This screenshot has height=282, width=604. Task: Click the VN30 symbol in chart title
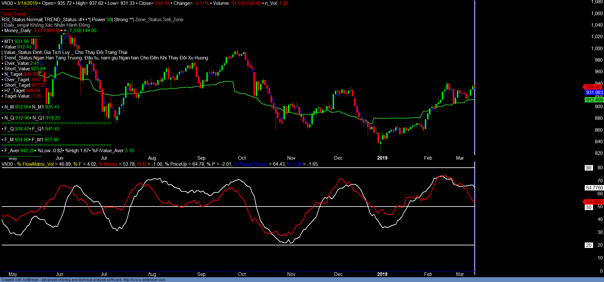[x=7, y=3]
